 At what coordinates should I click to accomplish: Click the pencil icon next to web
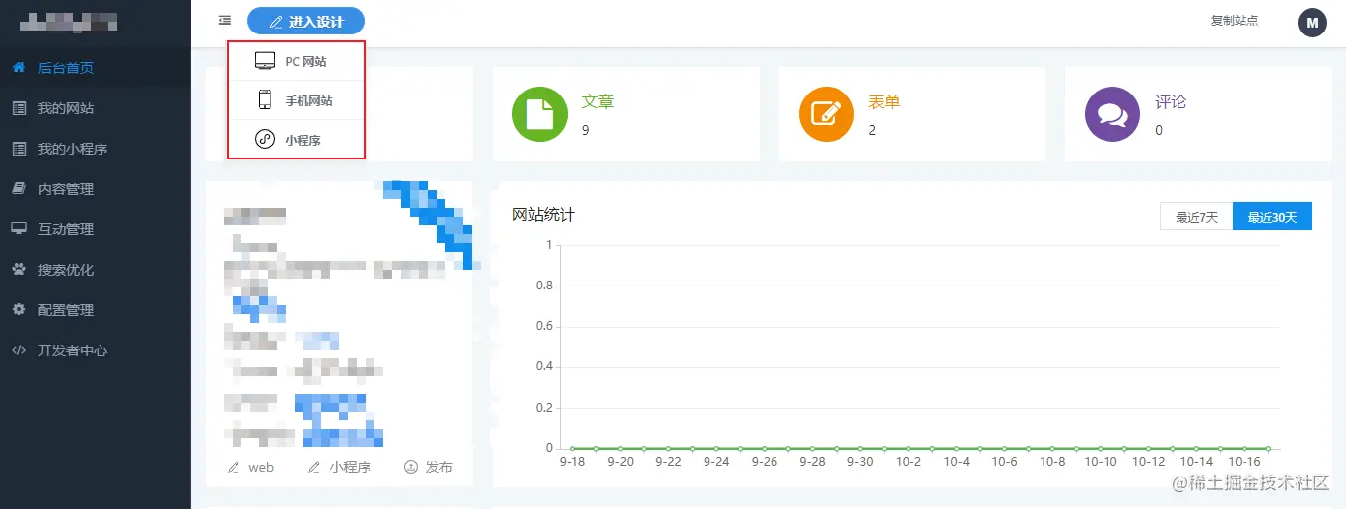point(234,468)
